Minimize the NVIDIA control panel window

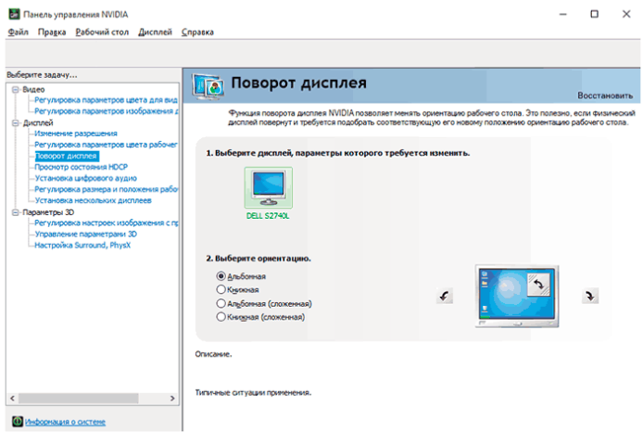click(563, 14)
